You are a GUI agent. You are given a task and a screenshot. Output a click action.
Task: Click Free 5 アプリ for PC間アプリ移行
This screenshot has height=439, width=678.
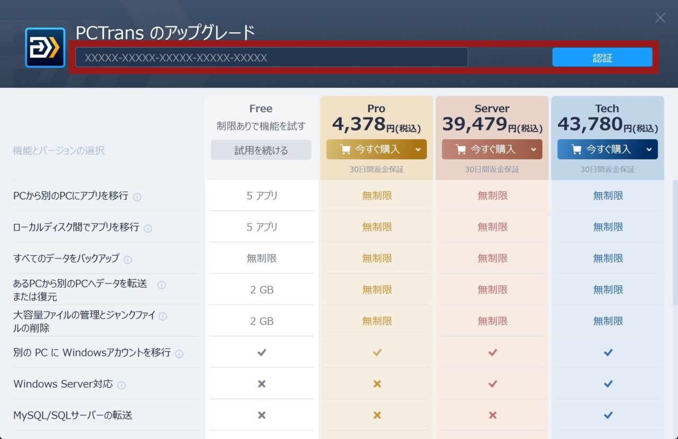click(x=262, y=196)
